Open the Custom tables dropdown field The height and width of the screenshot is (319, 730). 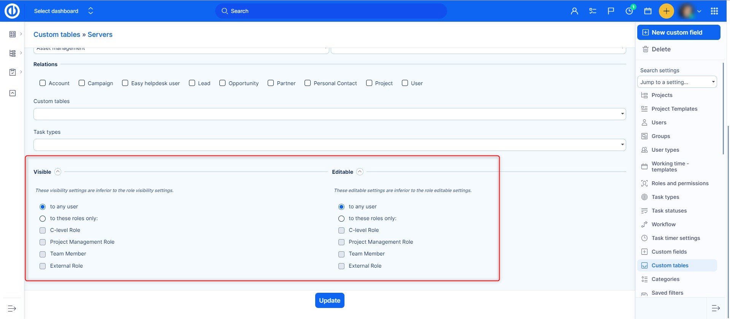point(329,114)
